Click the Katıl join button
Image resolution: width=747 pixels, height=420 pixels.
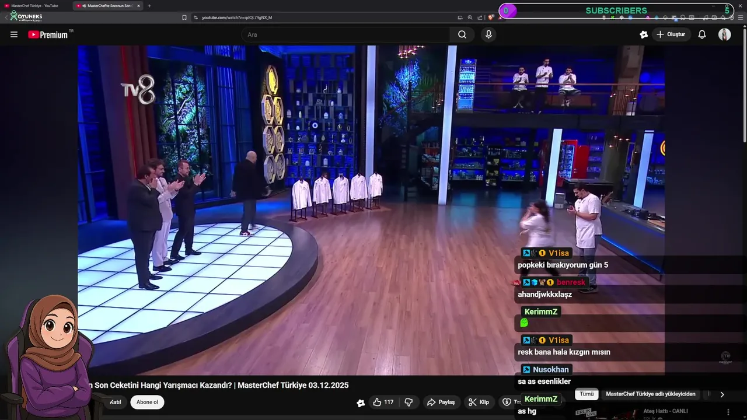[x=116, y=402]
